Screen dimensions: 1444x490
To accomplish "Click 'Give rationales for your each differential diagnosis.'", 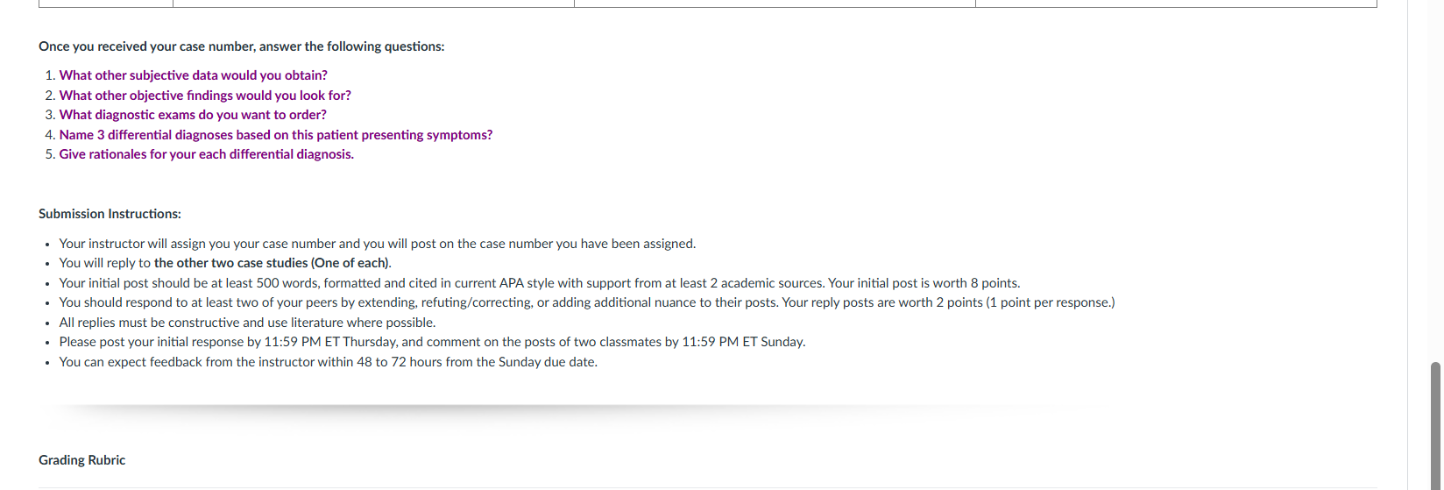I will tap(206, 154).
